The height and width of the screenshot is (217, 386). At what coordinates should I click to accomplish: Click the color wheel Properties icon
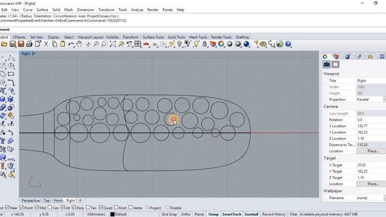click(221, 44)
